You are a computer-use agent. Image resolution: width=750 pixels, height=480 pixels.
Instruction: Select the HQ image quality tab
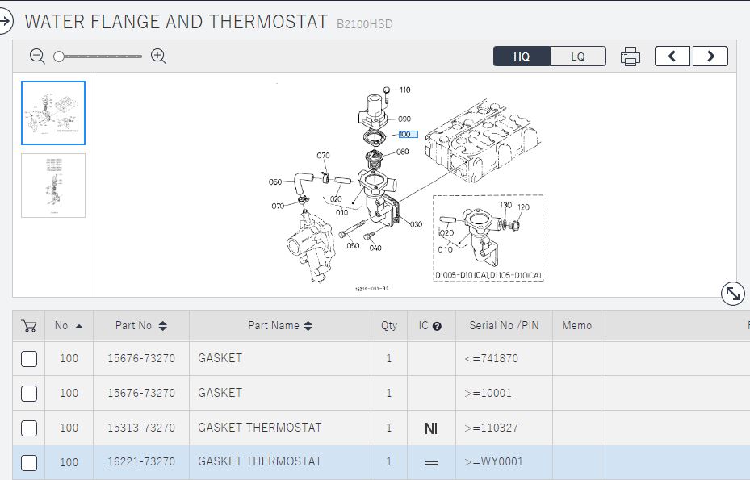pyautogui.click(x=522, y=56)
